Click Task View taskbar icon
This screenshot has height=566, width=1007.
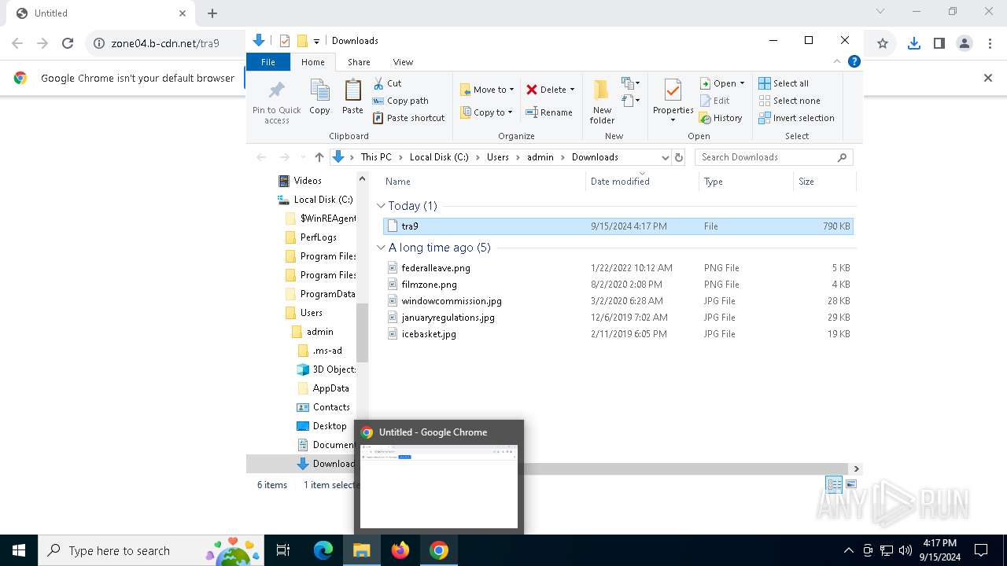point(283,550)
